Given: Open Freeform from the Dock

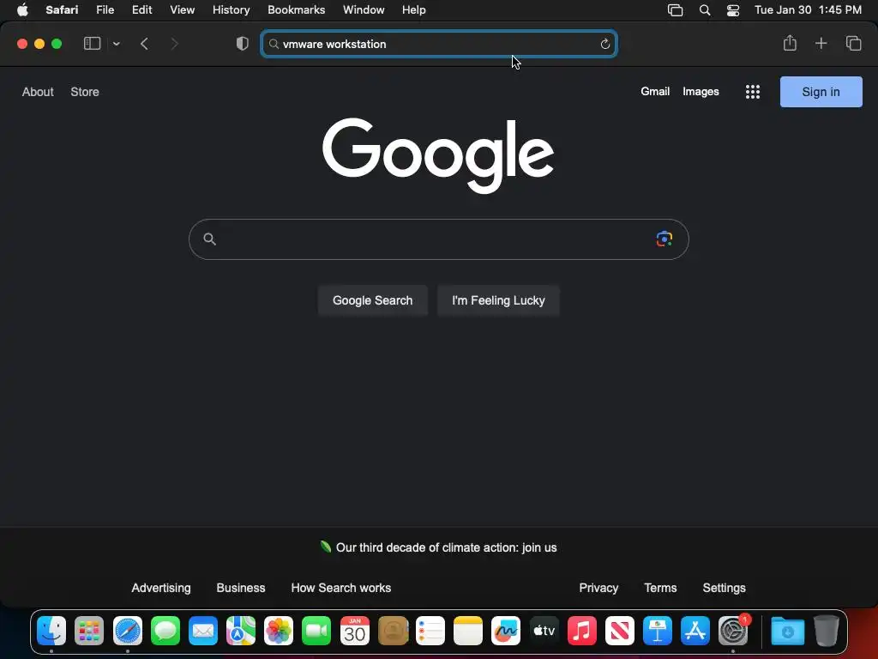Looking at the screenshot, I should point(506,631).
